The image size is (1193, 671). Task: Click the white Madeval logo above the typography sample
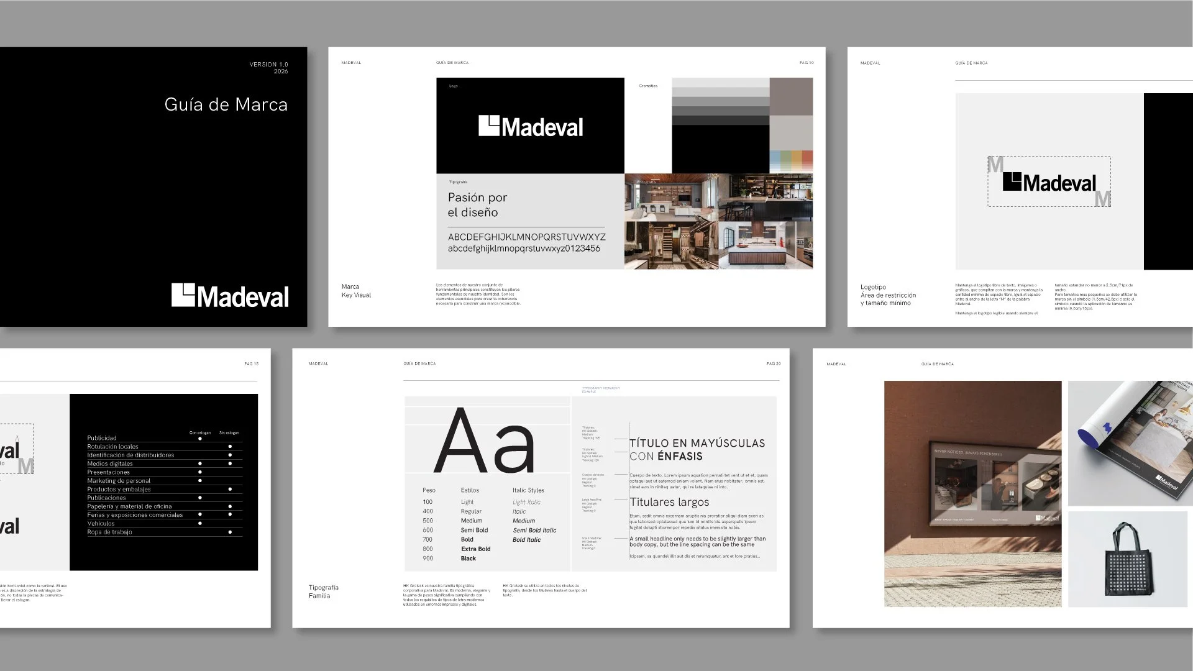point(531,126)
